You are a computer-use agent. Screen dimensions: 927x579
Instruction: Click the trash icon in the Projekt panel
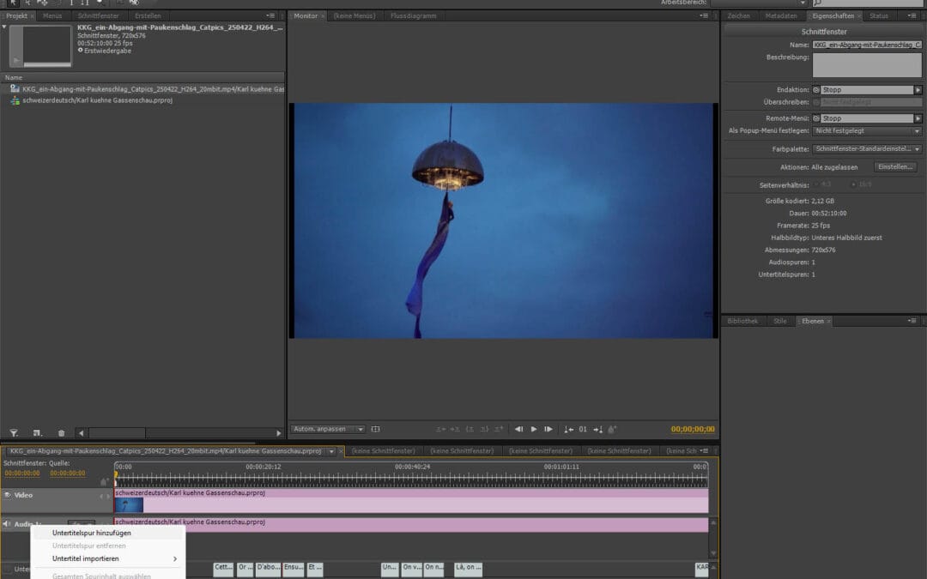tap(61, 433)
